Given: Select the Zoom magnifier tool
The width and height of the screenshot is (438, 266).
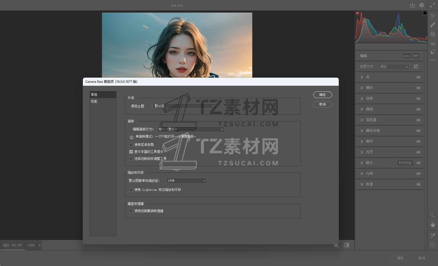Looking at the screenshot, I should coord(433,215).
